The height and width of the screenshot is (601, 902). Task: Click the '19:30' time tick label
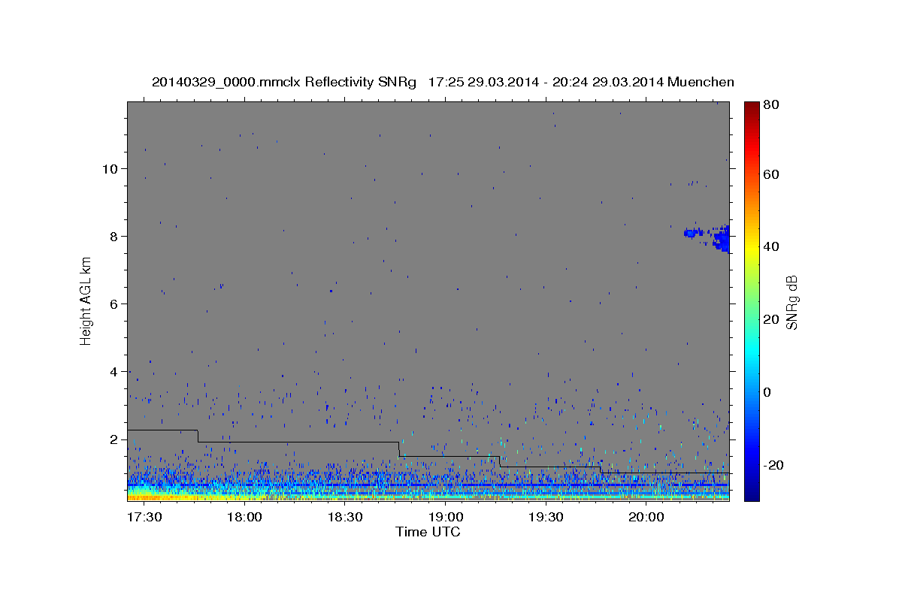(x=546, y=517)
